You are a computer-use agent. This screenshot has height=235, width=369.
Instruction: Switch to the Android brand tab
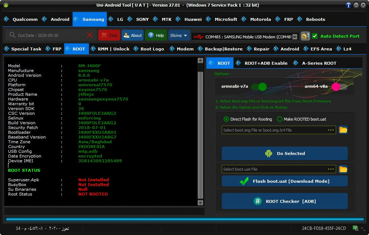click(x=56, y=19)
